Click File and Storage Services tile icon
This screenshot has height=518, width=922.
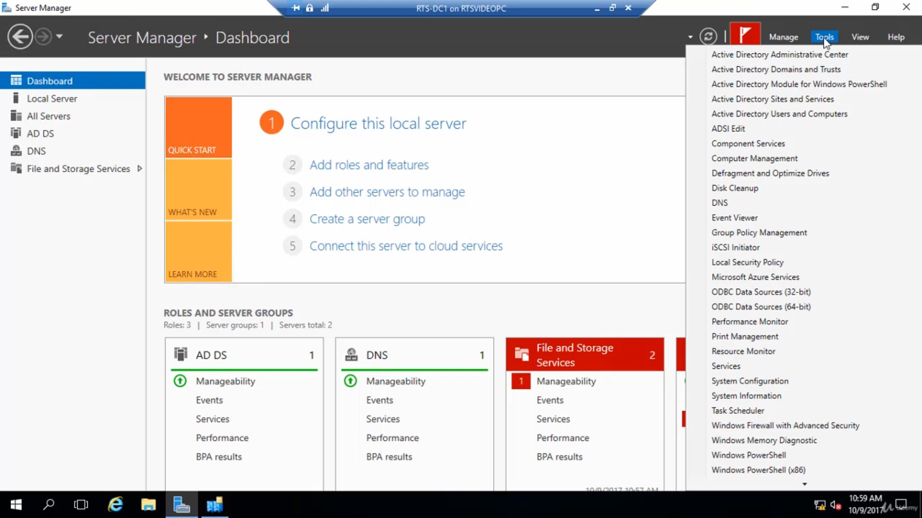tap(522, 354)
